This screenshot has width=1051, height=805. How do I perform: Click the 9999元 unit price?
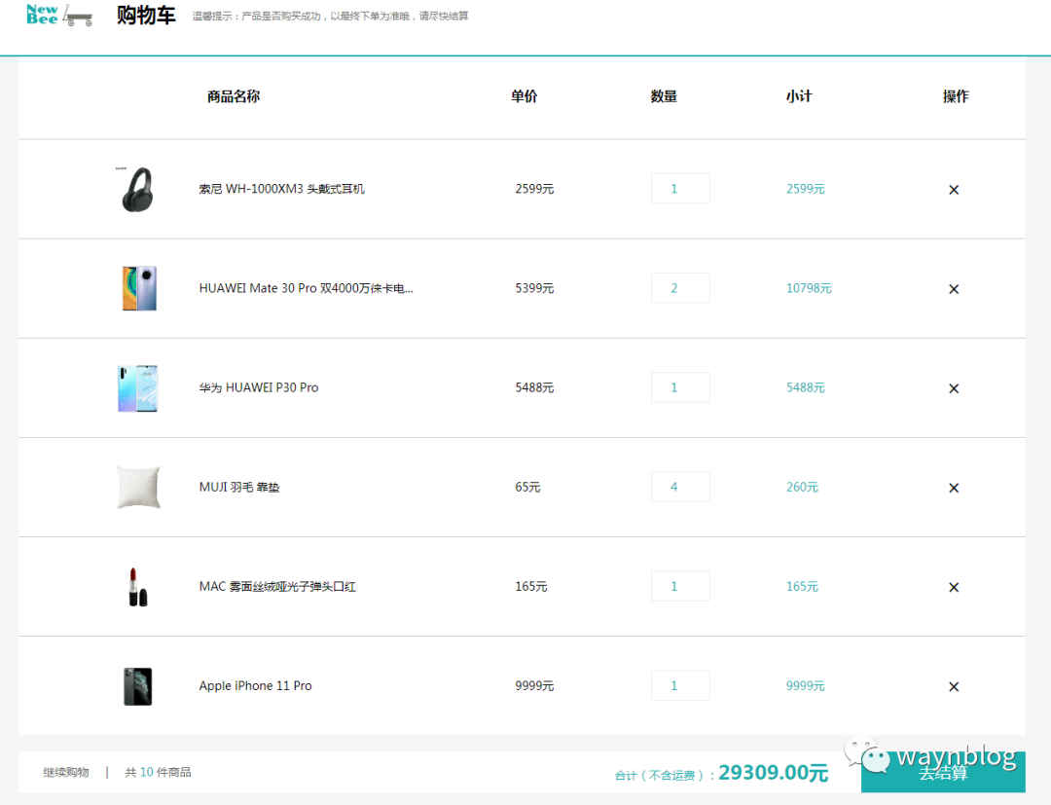[534, 685]
